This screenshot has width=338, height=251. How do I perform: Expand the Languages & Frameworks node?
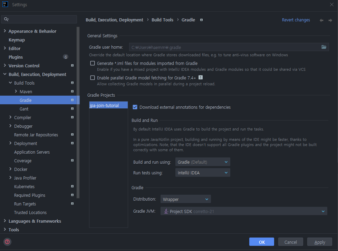[x=5, y=221]
